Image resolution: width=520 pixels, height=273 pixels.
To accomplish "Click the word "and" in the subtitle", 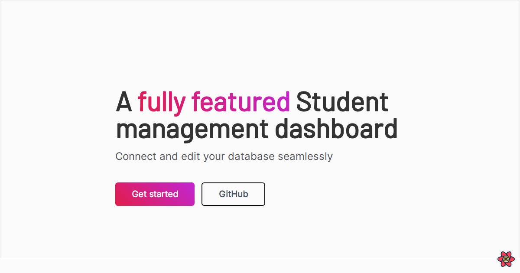I will [169, 156].
